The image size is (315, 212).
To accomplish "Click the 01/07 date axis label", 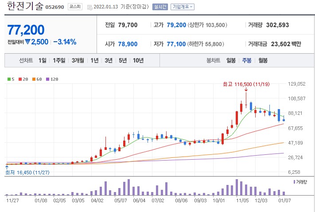I will [x=284, y=200].
